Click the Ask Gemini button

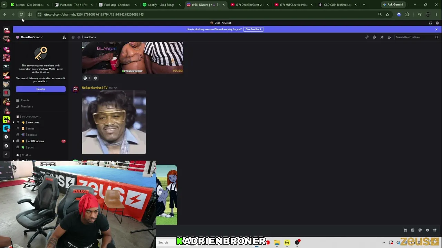393,5
